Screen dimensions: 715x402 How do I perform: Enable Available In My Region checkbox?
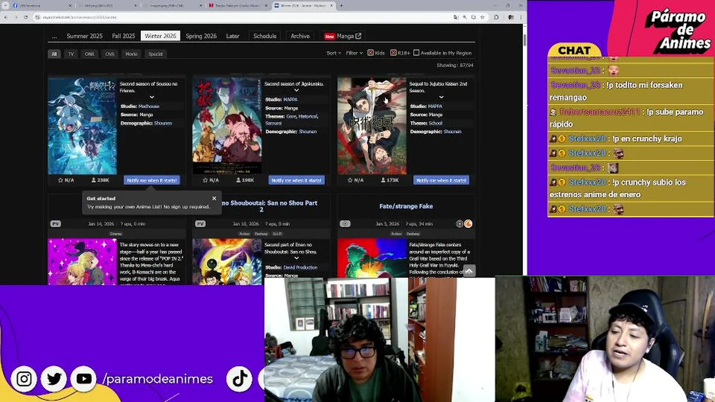416,53
